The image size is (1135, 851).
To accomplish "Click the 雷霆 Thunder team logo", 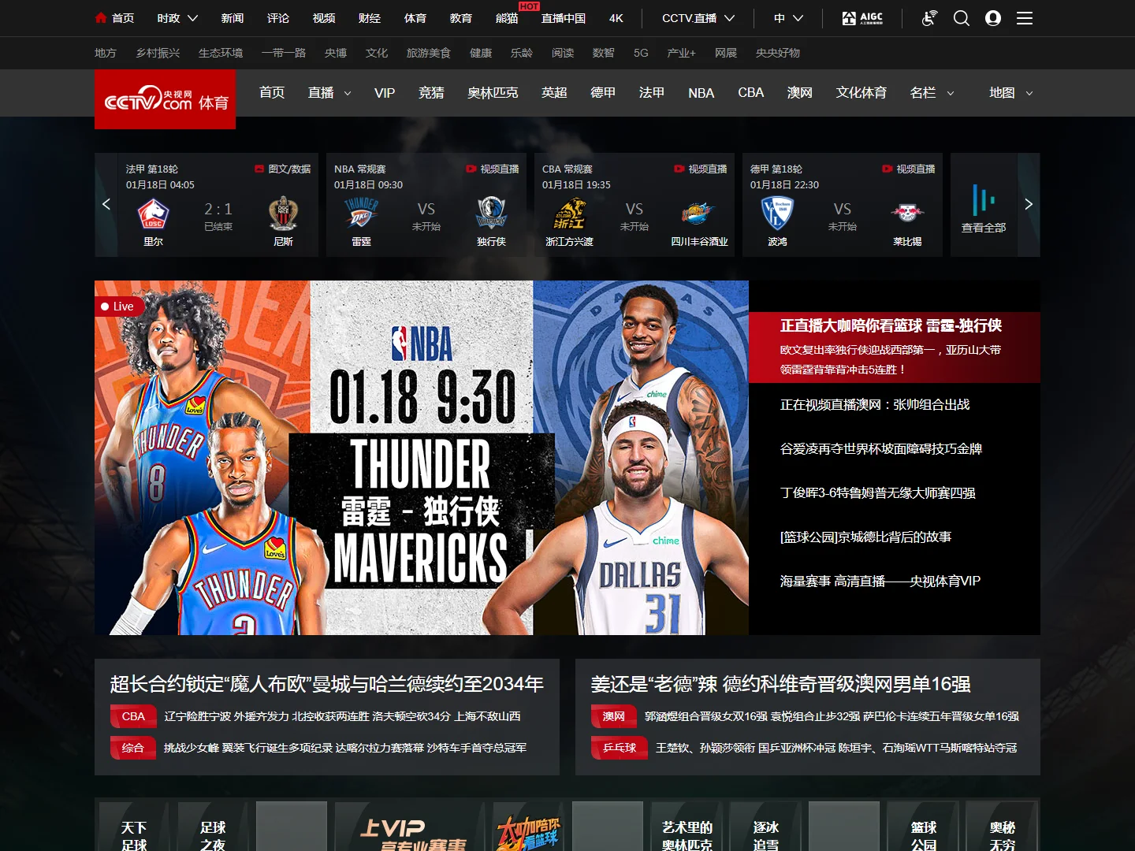I will (x=362, y=214).
